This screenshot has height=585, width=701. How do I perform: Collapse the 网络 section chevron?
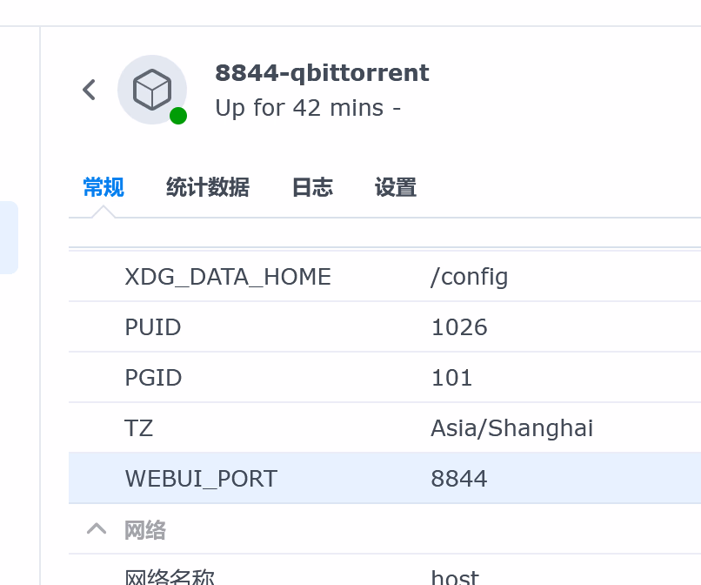(x=97, y=529)
